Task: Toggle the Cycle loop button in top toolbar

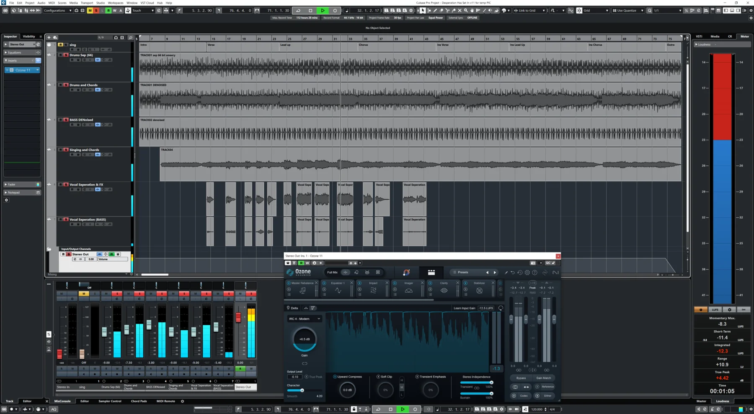Action: click(x=298, y=10)
